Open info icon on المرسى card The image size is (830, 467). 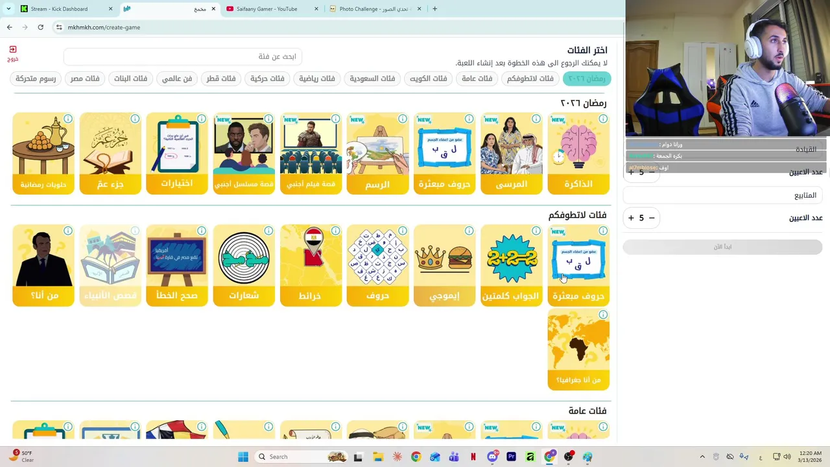click(536, 119)
